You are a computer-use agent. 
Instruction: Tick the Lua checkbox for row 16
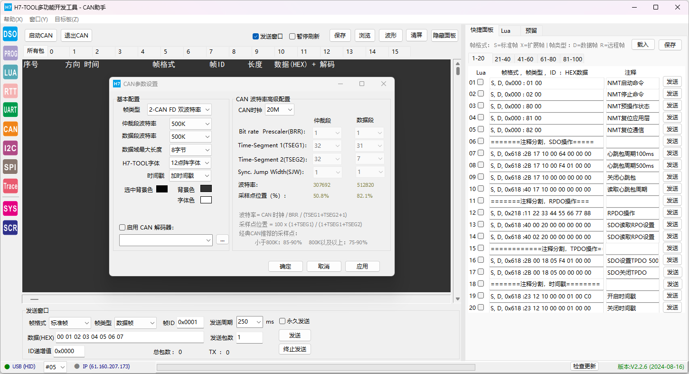[481, 260]
